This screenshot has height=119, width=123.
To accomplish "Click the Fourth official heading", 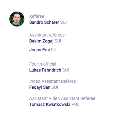I will (x=43, y=64).
